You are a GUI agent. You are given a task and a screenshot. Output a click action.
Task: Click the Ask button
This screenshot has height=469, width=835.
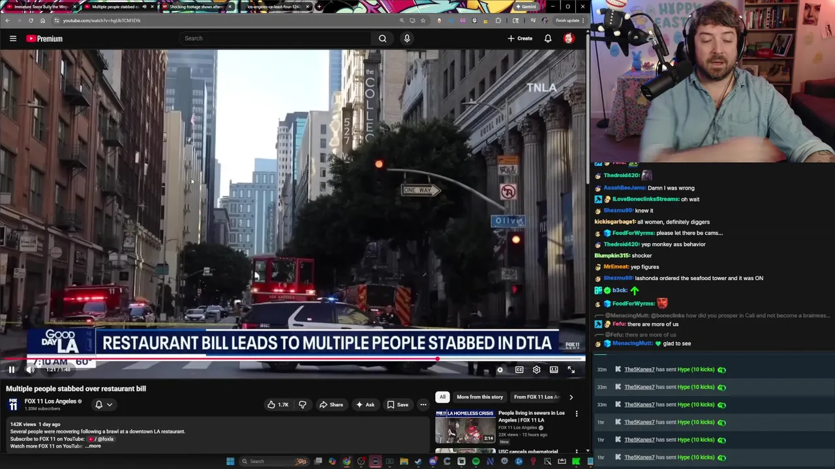(x=365, y=405)
